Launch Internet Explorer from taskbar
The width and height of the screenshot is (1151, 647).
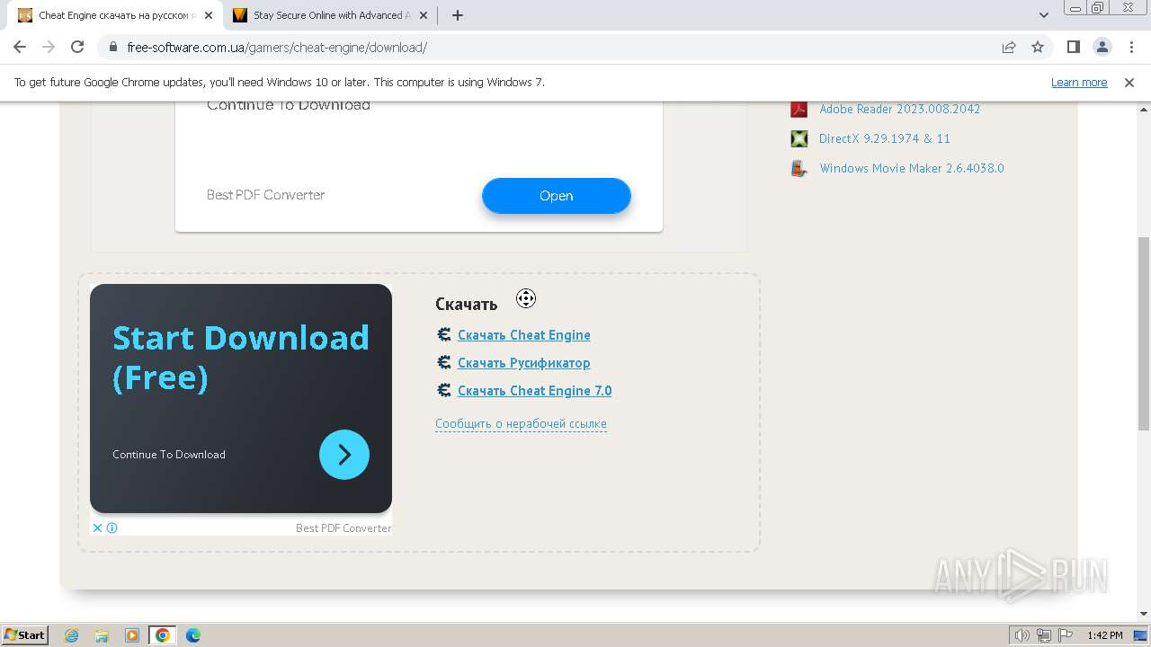(x=72, y=635)
